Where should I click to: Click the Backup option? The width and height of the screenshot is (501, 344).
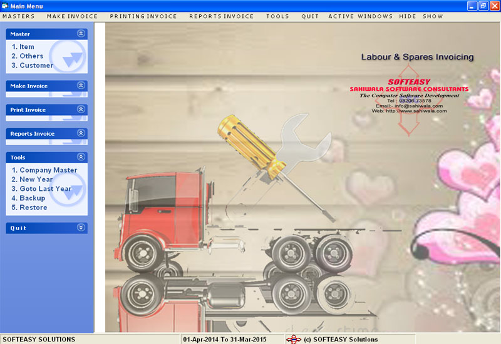coord(29,198)
